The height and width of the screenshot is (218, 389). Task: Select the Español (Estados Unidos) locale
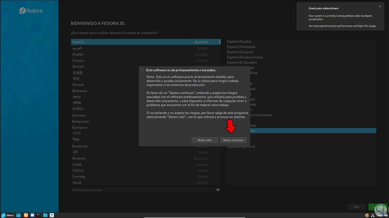coord(301,57)
